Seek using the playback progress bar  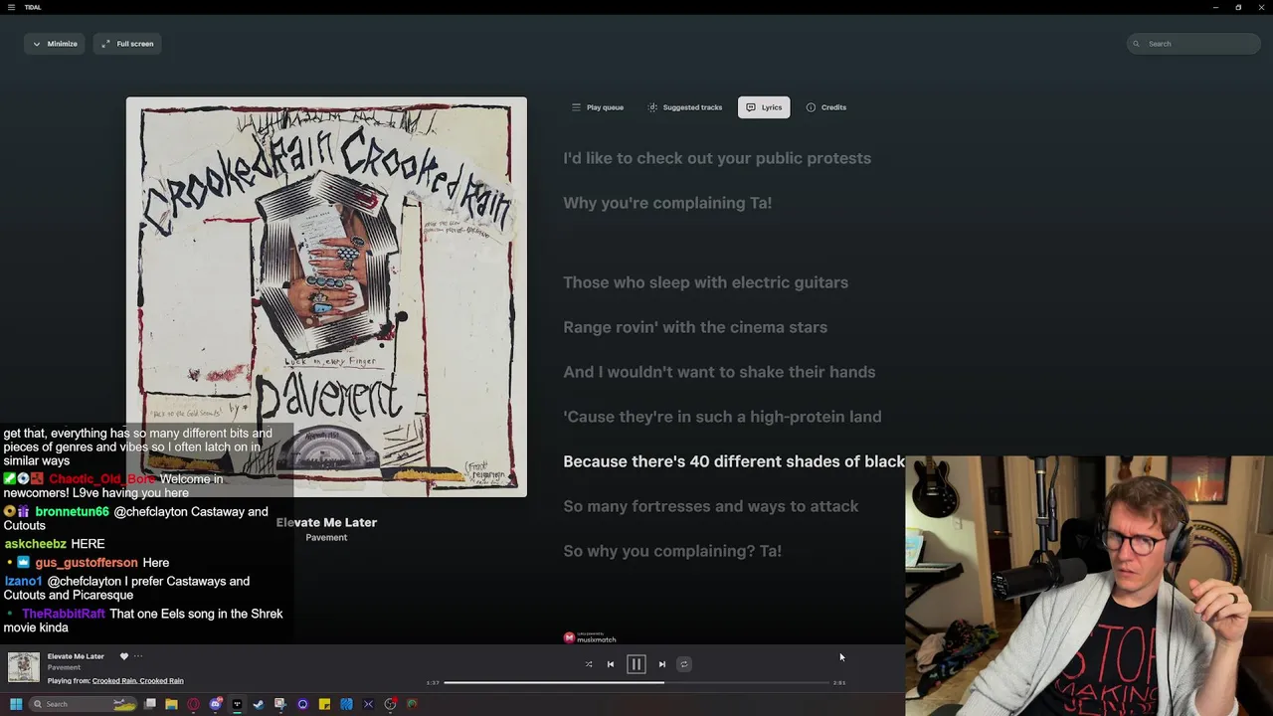click(x=636, y=682)
